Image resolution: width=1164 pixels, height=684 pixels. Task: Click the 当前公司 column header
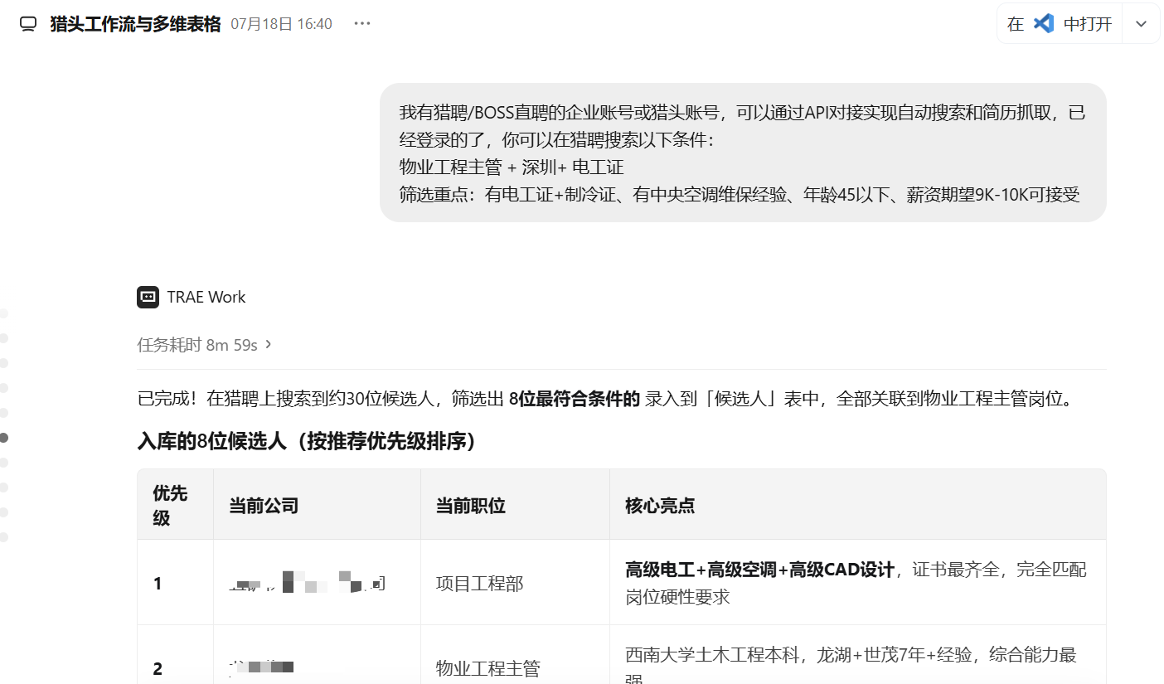(x=317, y=505)
